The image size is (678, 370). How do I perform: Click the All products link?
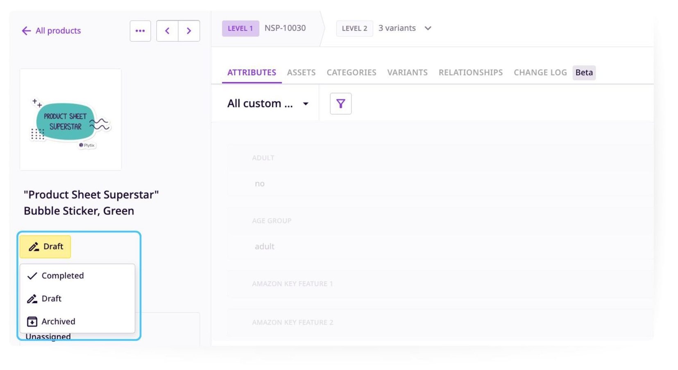click(58, 31)
